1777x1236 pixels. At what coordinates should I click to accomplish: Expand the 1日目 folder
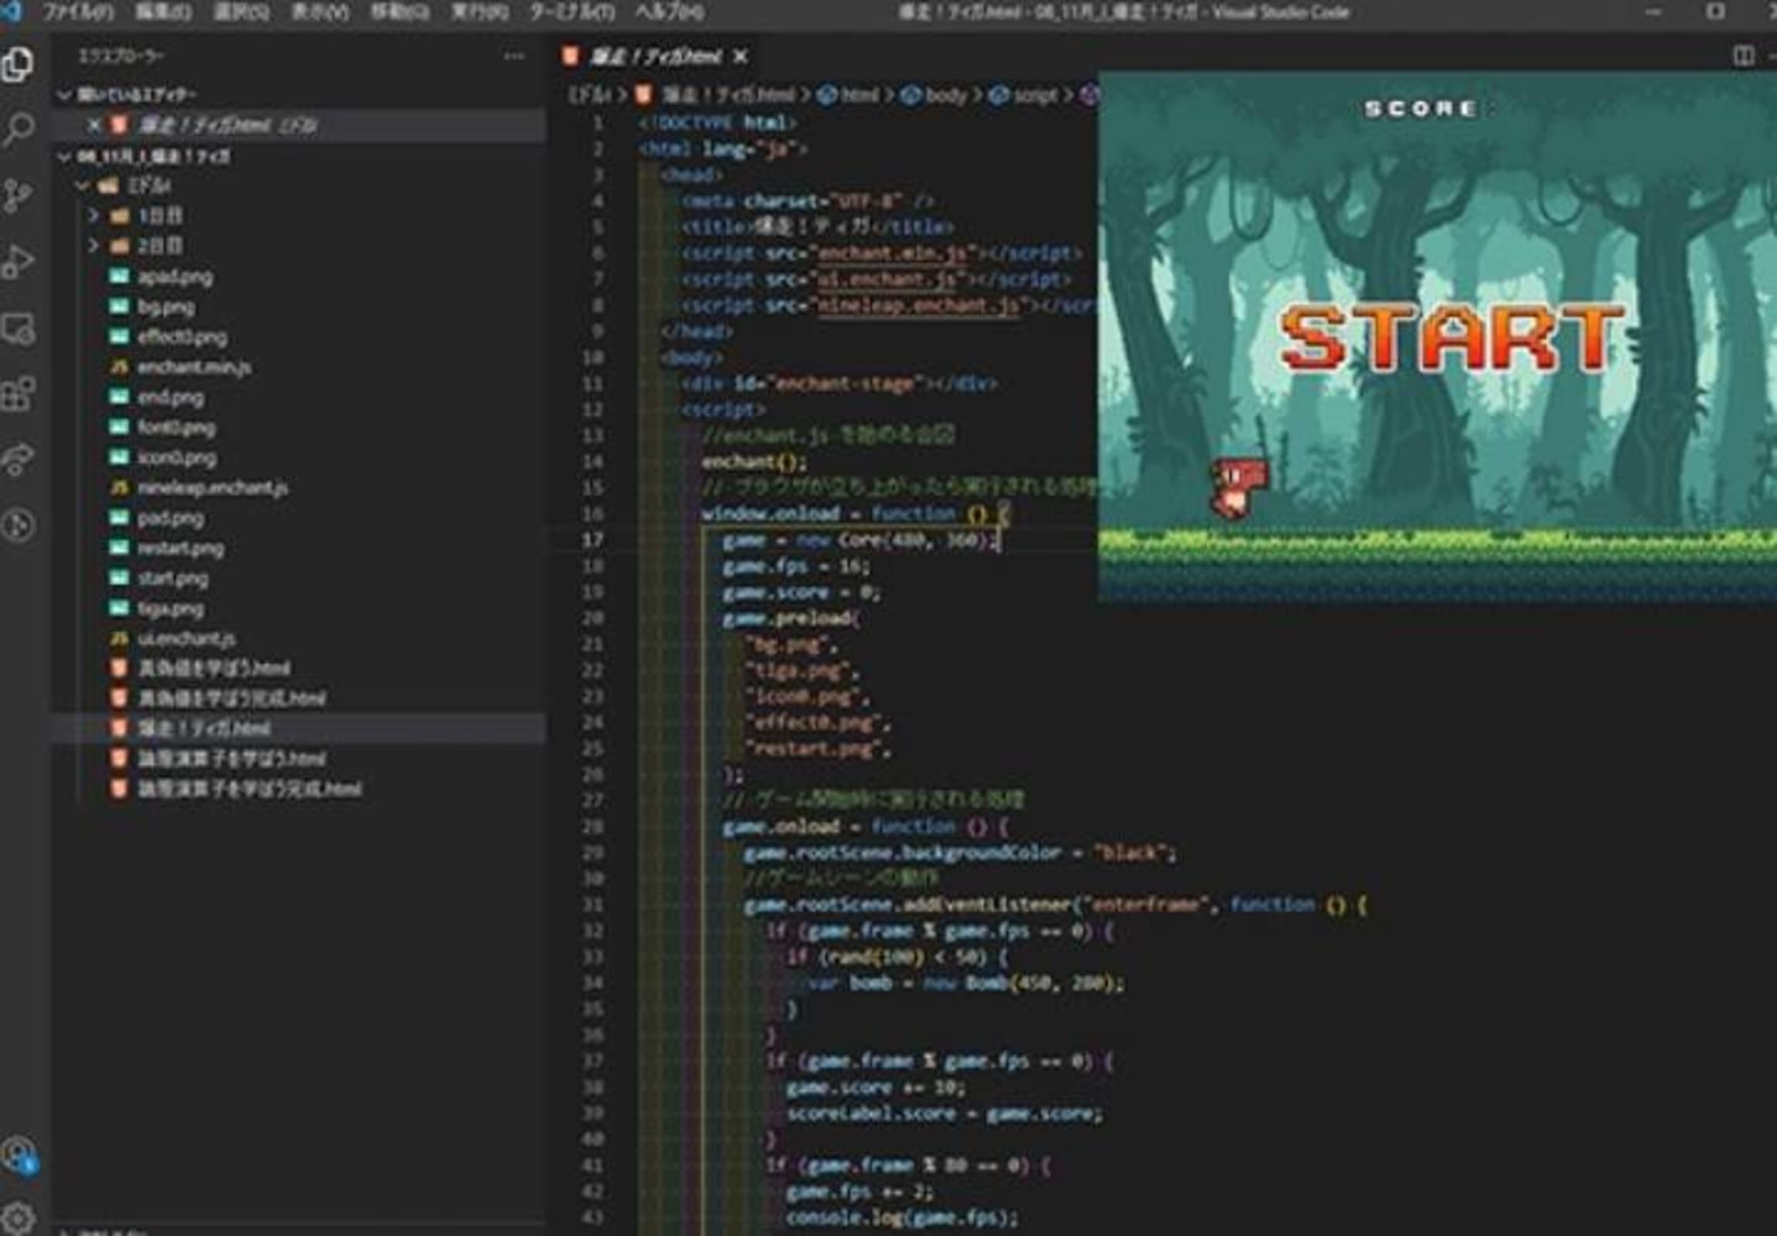pos(159,216)
